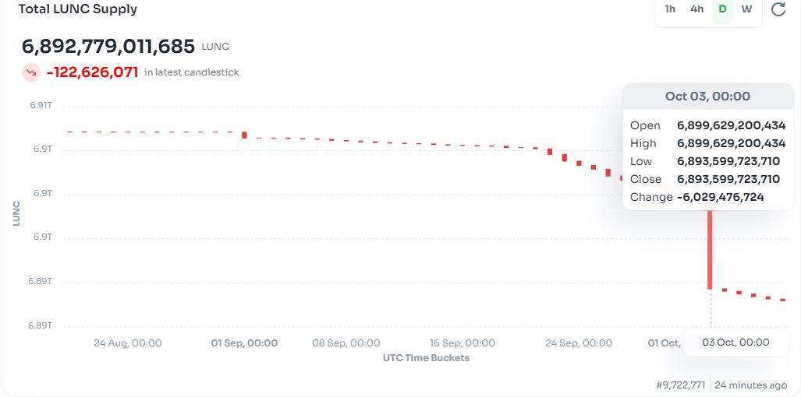Click the Total LUNC Supply title

77,9
